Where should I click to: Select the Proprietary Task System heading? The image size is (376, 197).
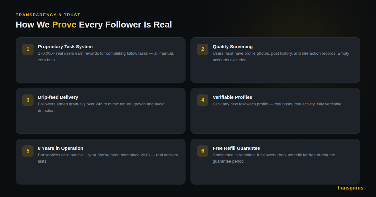[65, 47]
